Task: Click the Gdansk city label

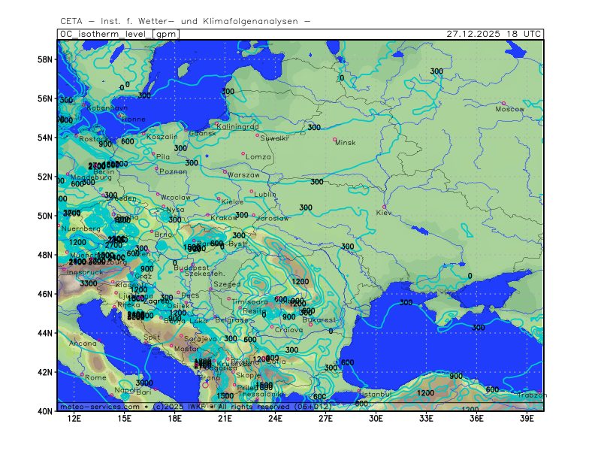Action: pos(202,133)
